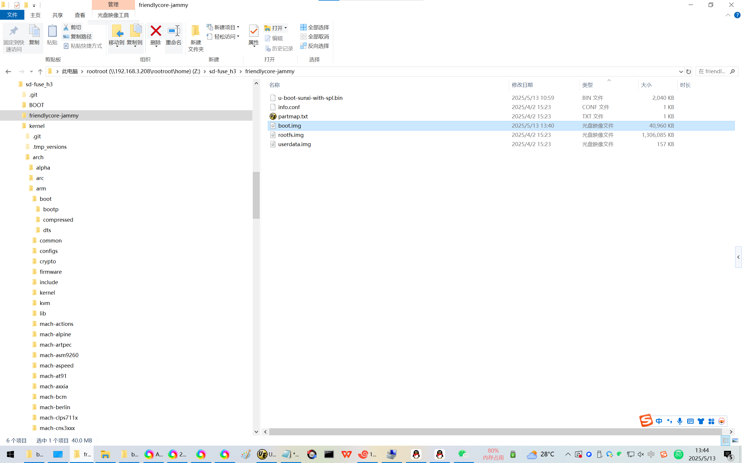Click the horizontal scrollbar in file list
The height and width of the screenshot is (463, 742).
pyautogui.click(x=495, y=432)
